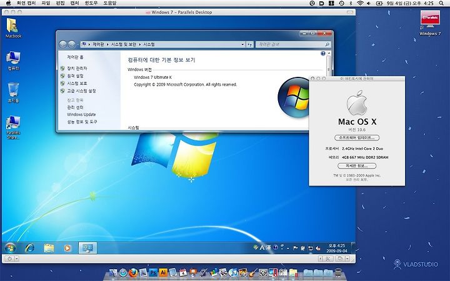Click the 소프트웨어 업데이트... button

[x=357, y=137]
